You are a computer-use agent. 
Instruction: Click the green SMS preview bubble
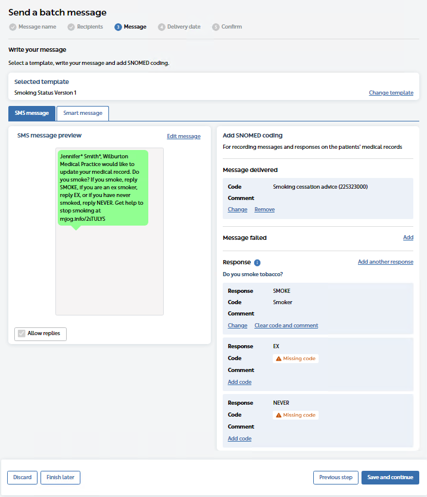102,187
